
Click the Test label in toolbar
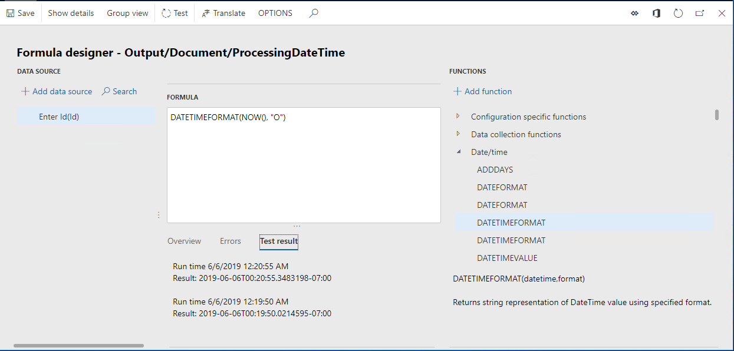(x=181, y=13)
